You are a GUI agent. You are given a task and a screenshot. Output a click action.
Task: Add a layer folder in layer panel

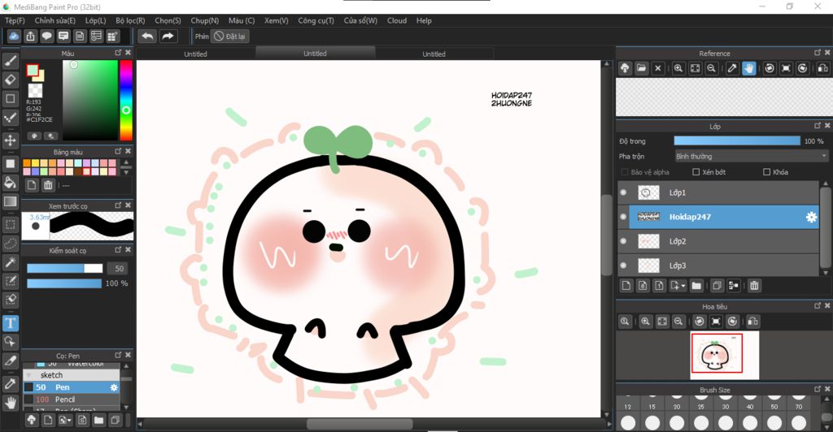pyautogui.click(x=696, y=286)
